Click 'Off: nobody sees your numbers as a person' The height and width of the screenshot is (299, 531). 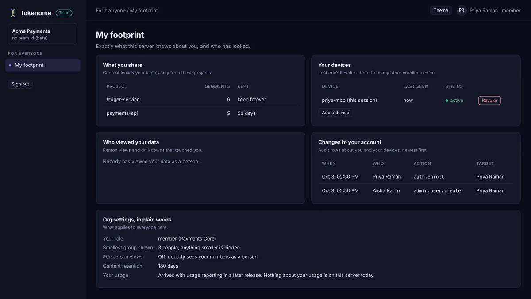point(208,257)
